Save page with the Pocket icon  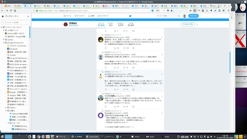pyautogui.click(x=168, y=10)
